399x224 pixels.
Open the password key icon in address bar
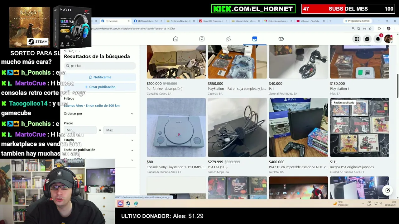[x=365, y=29]
